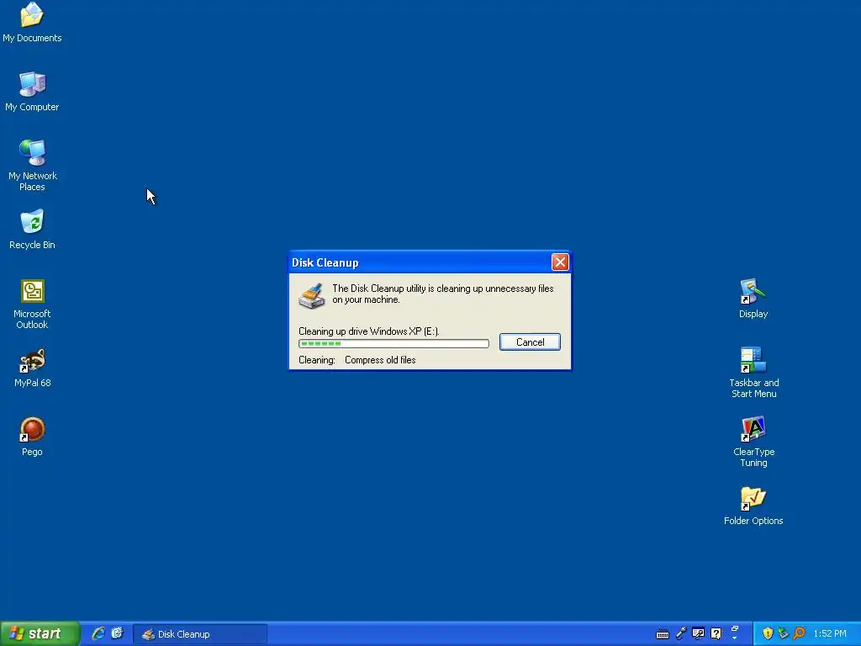Click the language bar microphone icon

681,633
